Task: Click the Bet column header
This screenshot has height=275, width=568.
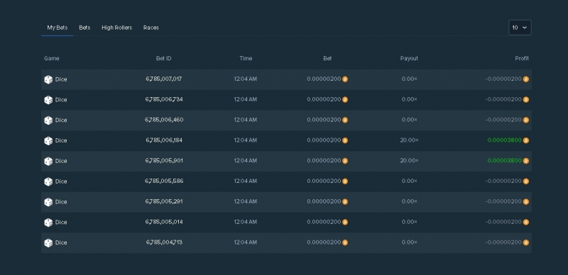Action: 327,59
